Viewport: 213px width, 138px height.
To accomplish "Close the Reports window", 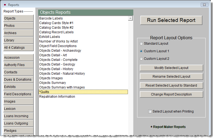I will click(204, 5).
